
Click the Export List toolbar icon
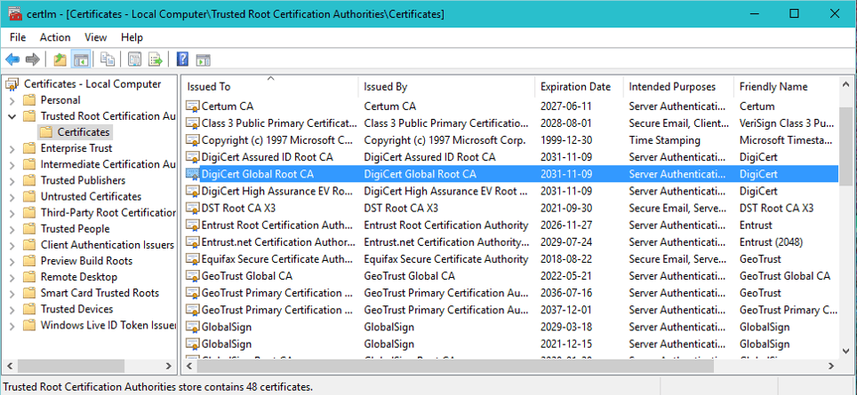pos(156,59)
